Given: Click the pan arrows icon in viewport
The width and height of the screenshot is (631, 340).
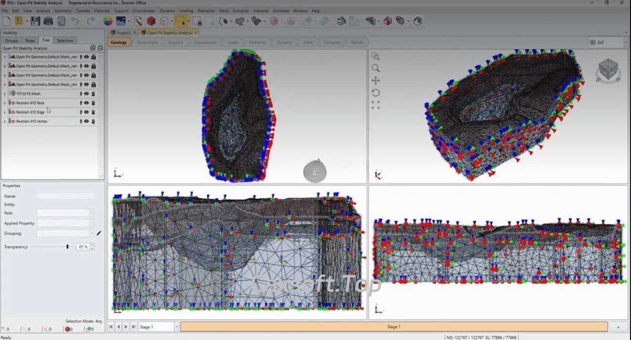Looking at the screenshot, I should 375,81.
